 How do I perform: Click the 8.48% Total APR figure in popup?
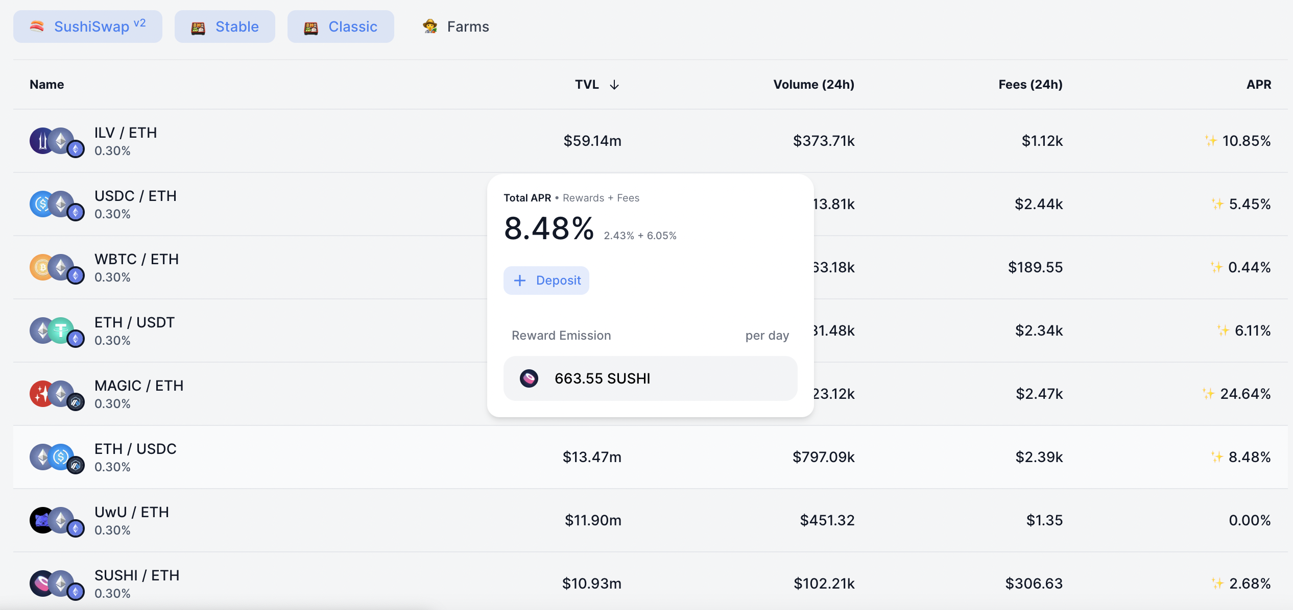point(549,228)
